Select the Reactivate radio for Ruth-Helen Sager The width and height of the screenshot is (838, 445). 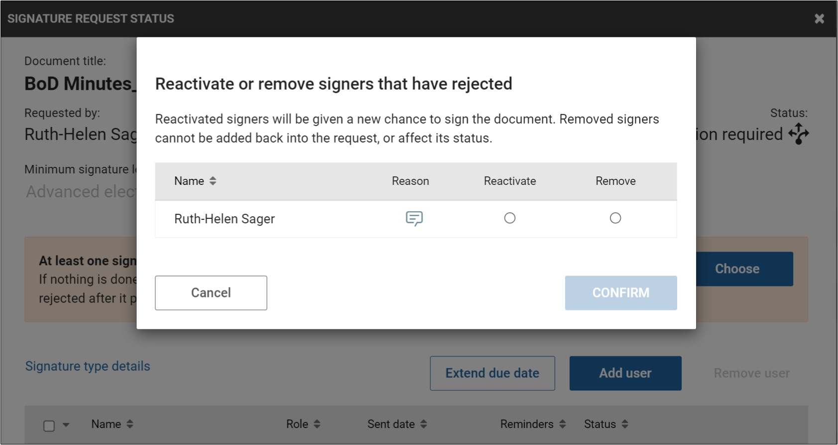(x=509, y=218)
